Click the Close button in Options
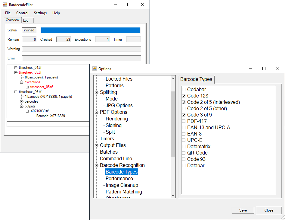The image size is (285, 220). pos(269,210)
